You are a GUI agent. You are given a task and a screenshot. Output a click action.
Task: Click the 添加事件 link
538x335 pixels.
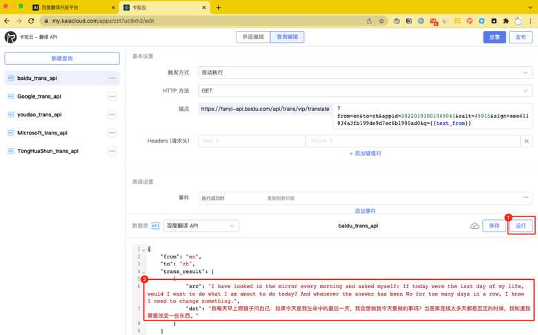point(365,211)
